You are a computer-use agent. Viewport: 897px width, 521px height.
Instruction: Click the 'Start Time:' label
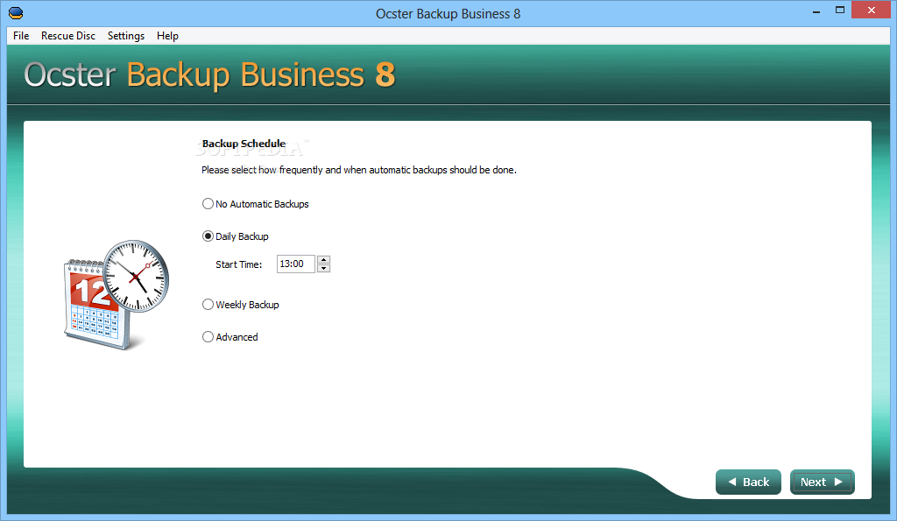[x=238, y=264]
